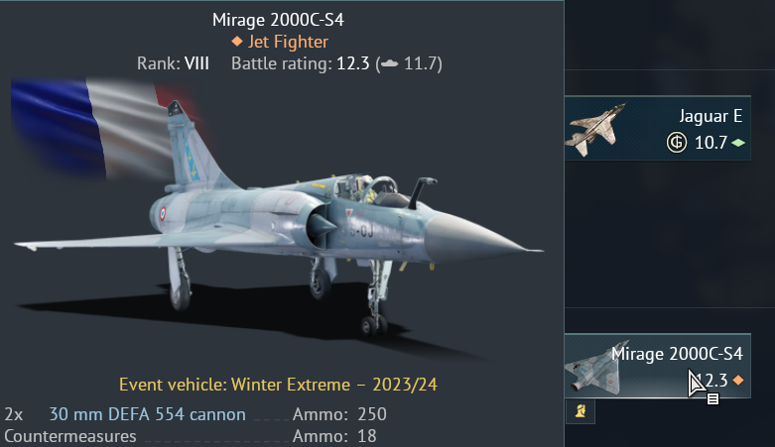Click the Mirage 2000C-S4 title heading
The image size is (775, 447).
278,20
